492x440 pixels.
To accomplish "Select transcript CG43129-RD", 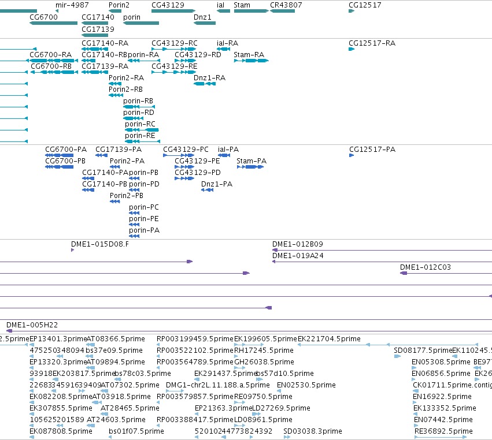I will (x=186, y=61).
